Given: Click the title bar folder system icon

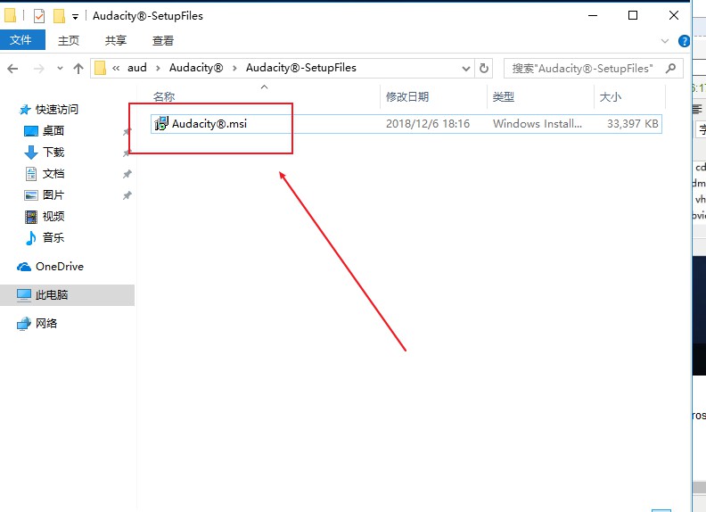Looking at the screenshot, I should tap(10, 15).
